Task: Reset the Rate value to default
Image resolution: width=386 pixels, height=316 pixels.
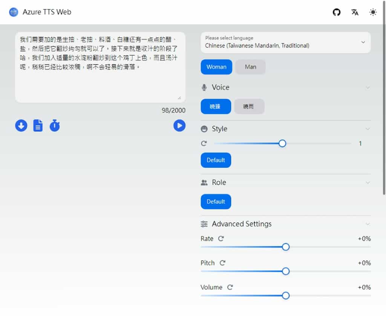Action: (x=221, y=239)
